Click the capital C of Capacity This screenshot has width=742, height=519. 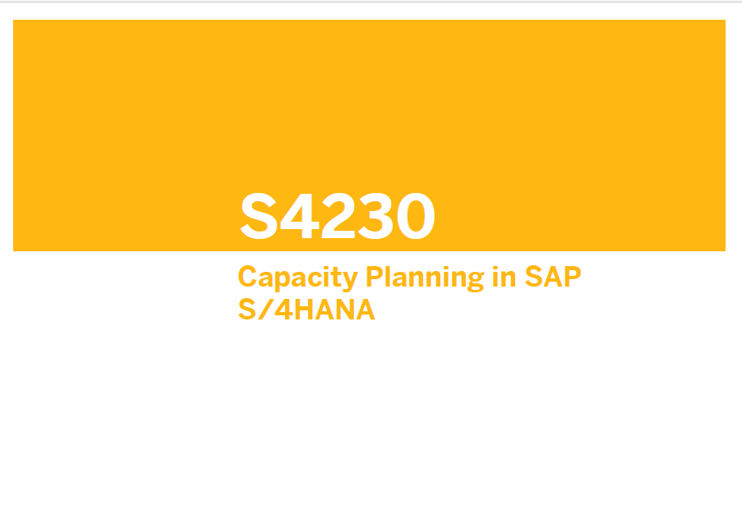coord(247,278)
